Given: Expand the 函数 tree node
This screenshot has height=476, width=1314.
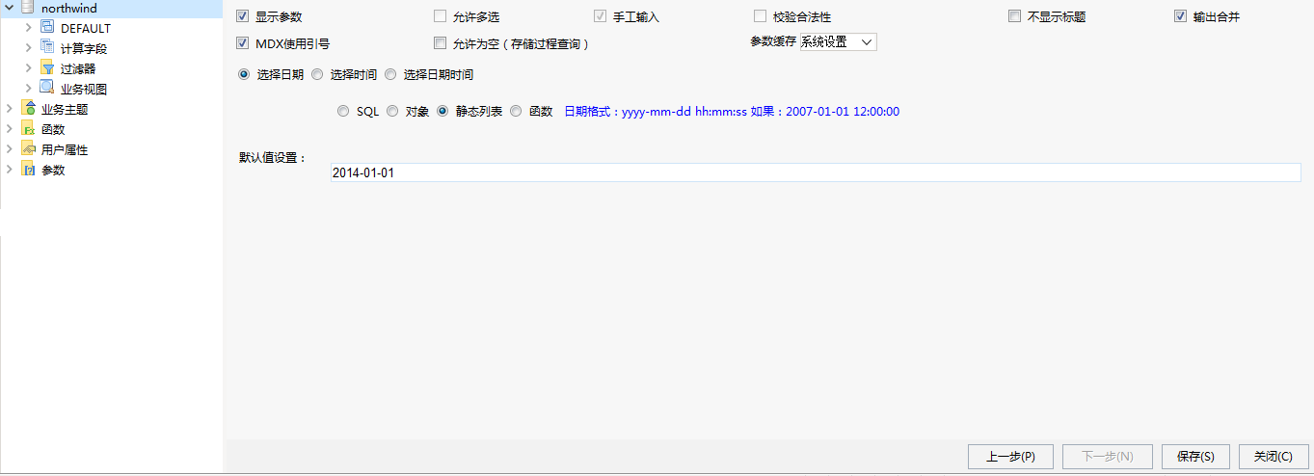Looking at the screenshot, I should 10,129.
